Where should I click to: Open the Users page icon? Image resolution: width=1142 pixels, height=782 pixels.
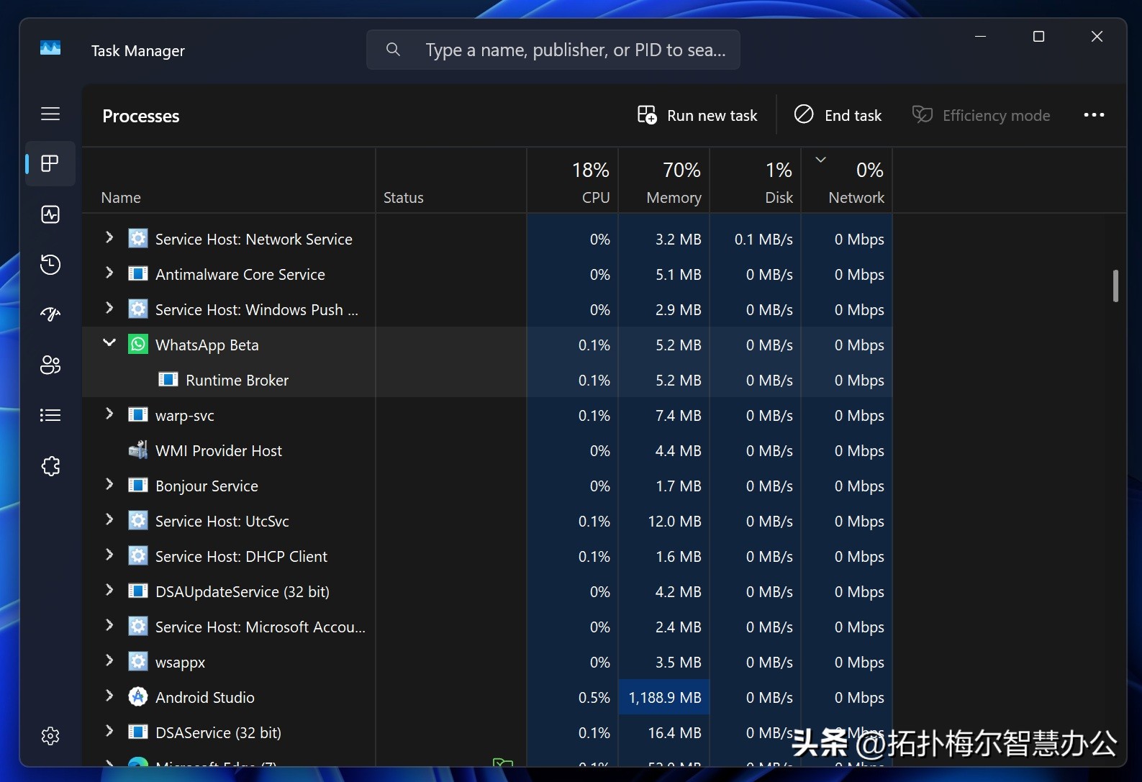coord(50,365)
